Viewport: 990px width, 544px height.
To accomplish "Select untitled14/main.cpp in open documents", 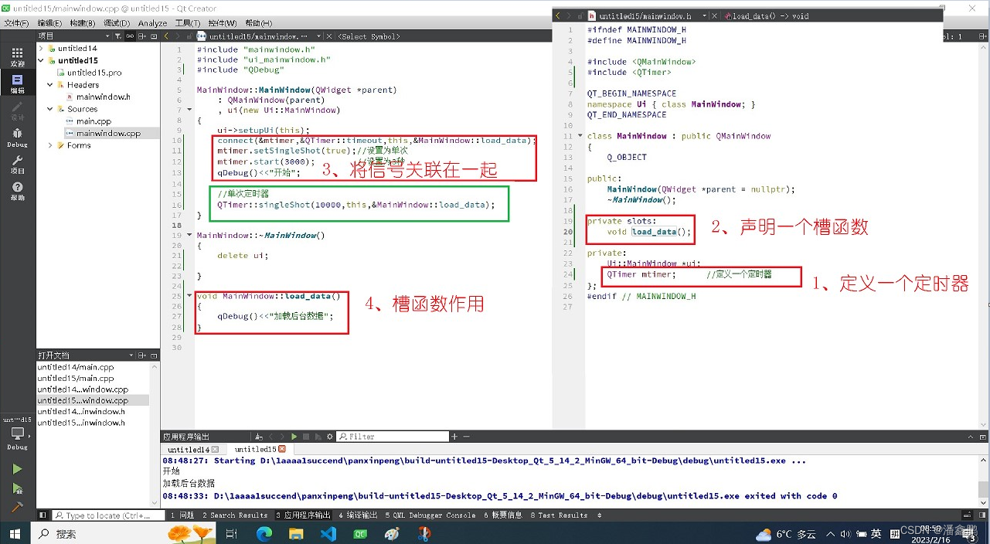I will (x=76, y=368).
